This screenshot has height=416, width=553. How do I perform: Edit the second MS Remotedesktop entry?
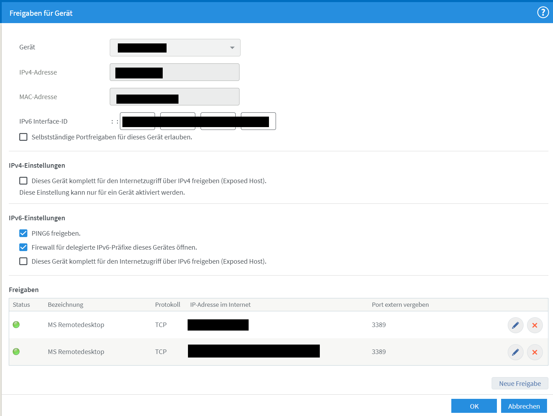pyautogui.click(x=515, y=352)
